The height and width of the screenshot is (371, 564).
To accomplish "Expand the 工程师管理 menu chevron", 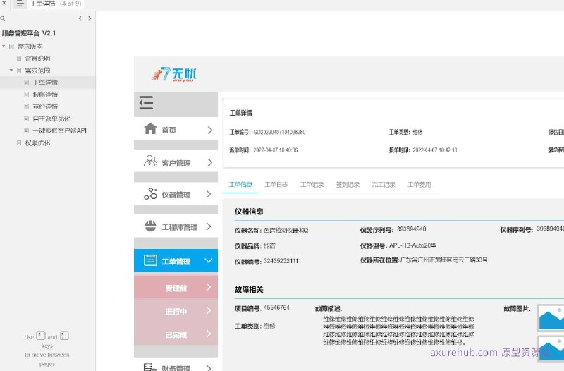I will [209, 226].
